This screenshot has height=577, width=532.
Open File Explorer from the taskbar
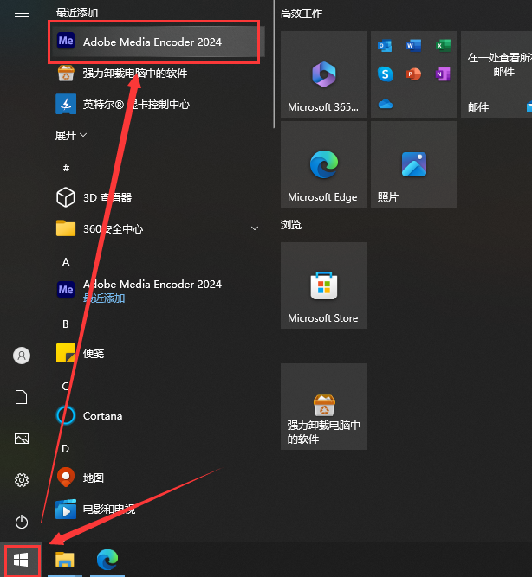(x=65, y=560)
